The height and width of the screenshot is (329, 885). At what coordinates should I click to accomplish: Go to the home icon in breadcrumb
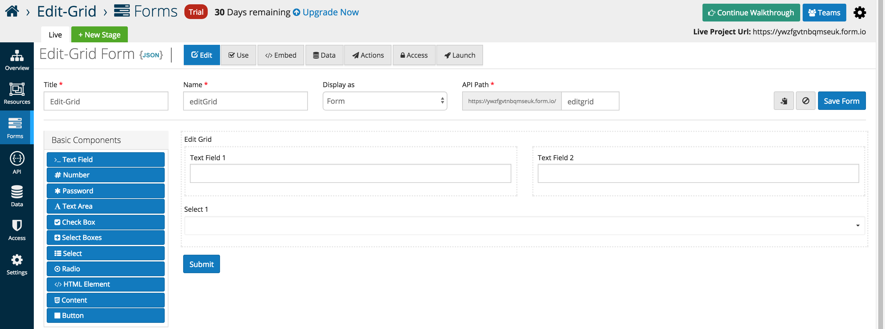12,11
